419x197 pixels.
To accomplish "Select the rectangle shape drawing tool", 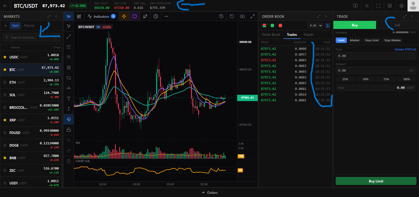I will (68, 78).
